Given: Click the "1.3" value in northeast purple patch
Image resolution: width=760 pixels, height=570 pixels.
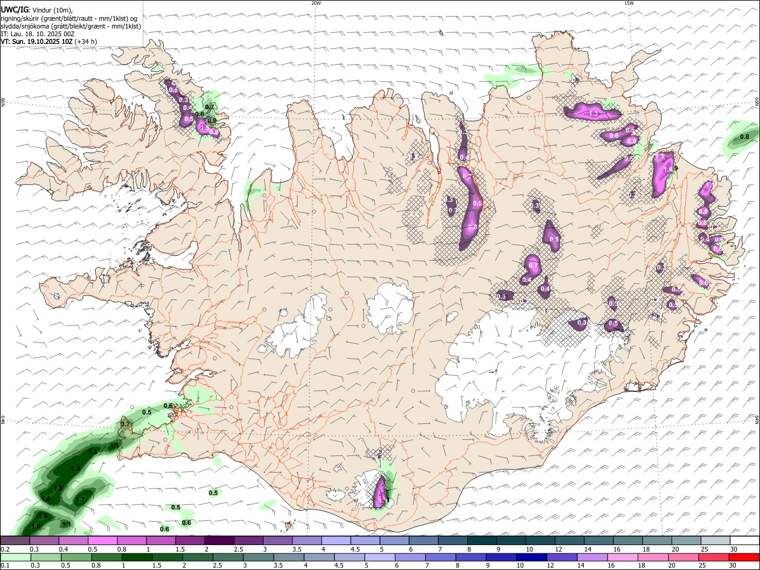Looking at the screenshot, I should click(593, 113).
